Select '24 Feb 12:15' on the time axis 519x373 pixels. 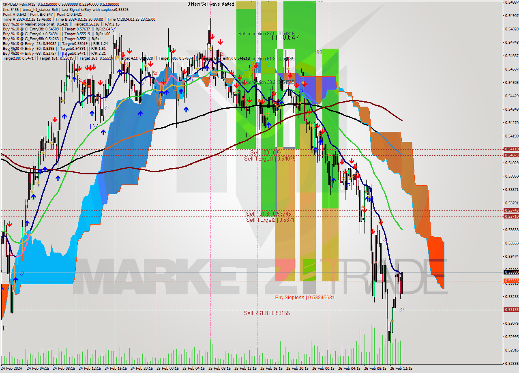point(90,369)
